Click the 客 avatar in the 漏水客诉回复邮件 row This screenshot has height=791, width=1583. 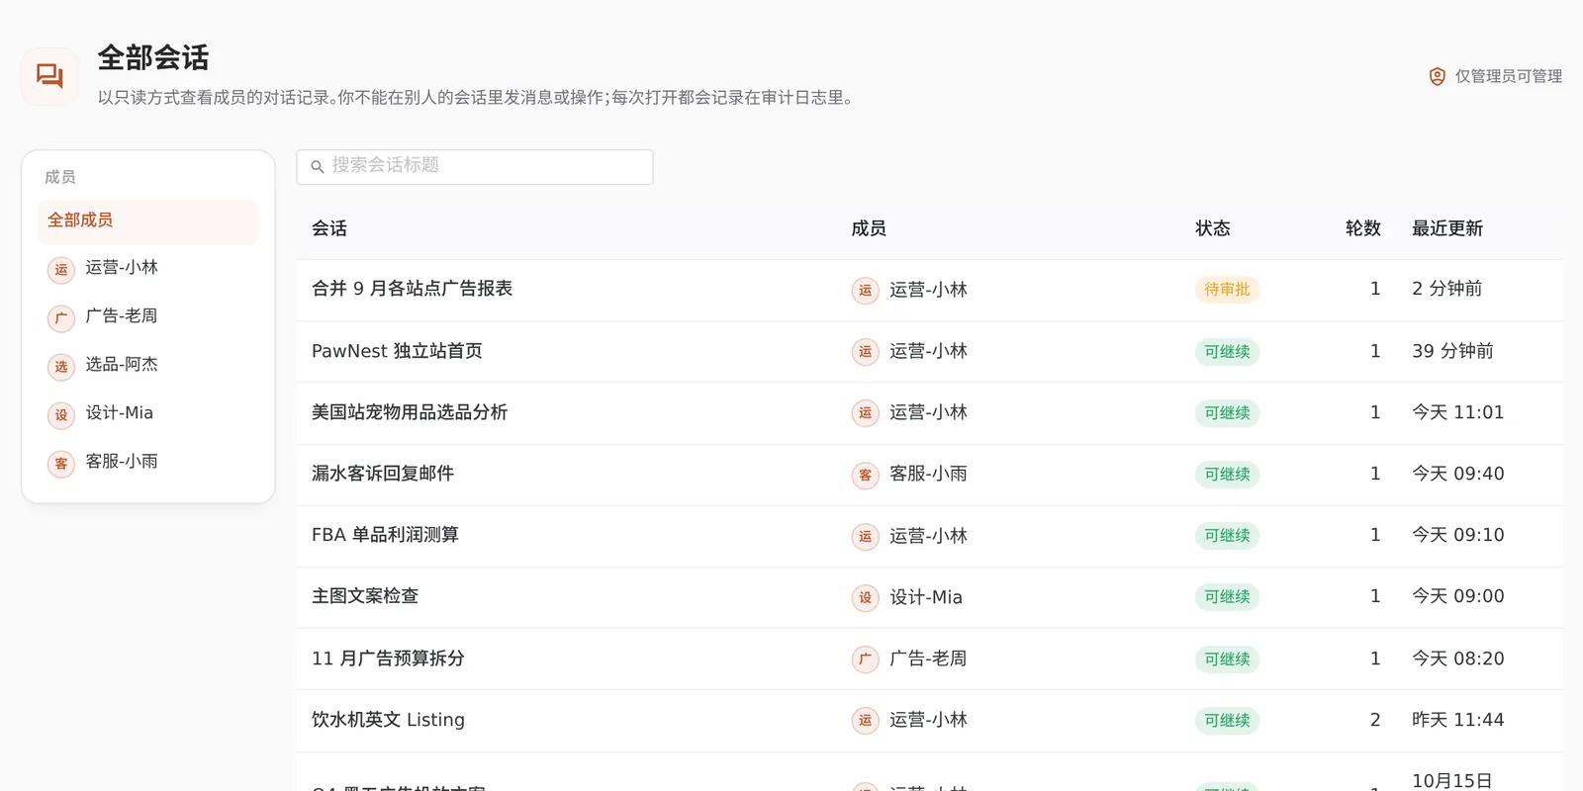pyautogui.click(x=866, y=475)
